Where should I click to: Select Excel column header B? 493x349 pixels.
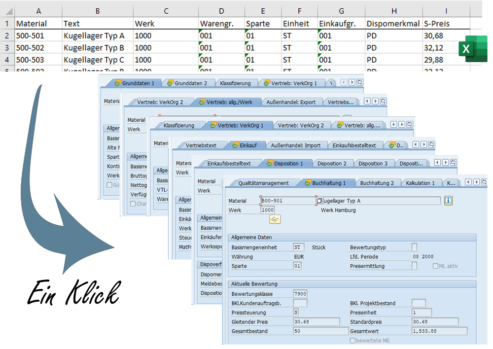pyautogui.click(x=98, y=11)
